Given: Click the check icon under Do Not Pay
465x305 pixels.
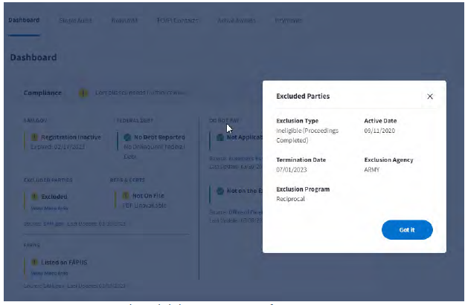Looking at the screenshot, I should click(219, 137).
